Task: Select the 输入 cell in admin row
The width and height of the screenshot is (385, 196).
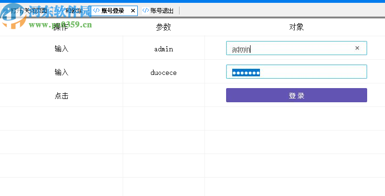Action: click(x=62, y=49)
